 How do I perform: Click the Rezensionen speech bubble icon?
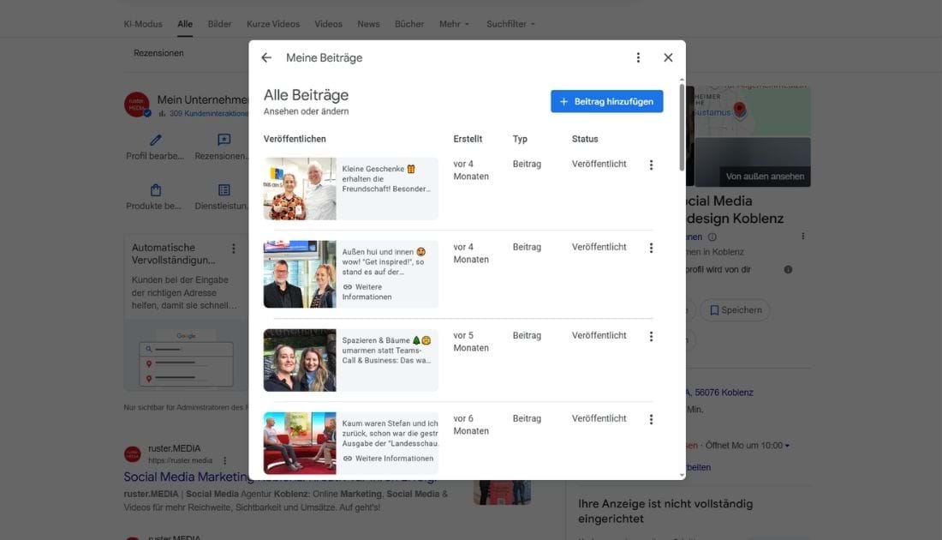point(224,140)
